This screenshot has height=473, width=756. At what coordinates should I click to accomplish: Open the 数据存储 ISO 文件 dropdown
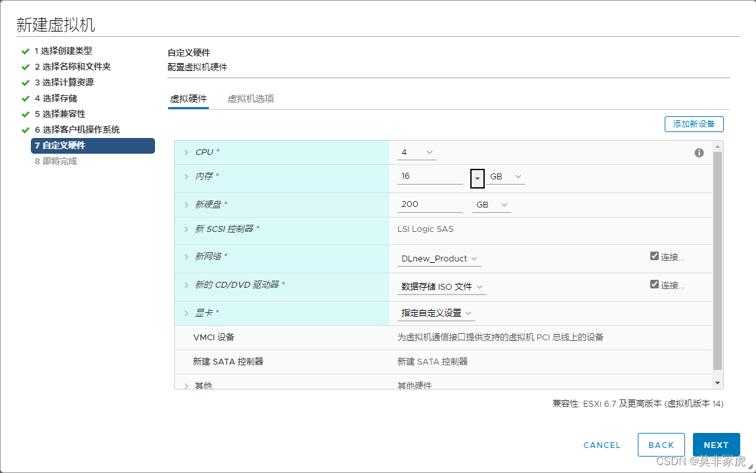click(442, 287)
